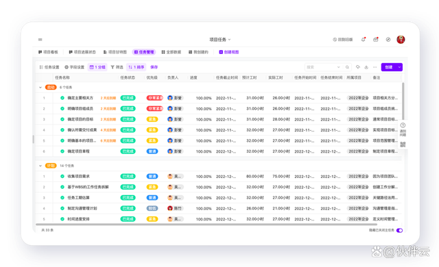The height and width of the screenshot is (267, 439).
Task: Open task 确认所需交付成果
Action: pyautogui.click(x=82, y=130)
